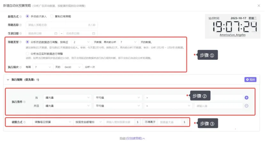
Task: Select 复制已有策略 radio option
Action: (x=51, y=16)
